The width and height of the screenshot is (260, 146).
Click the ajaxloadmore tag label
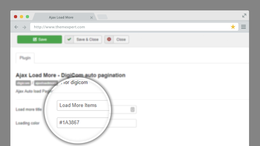coord(46,83)
